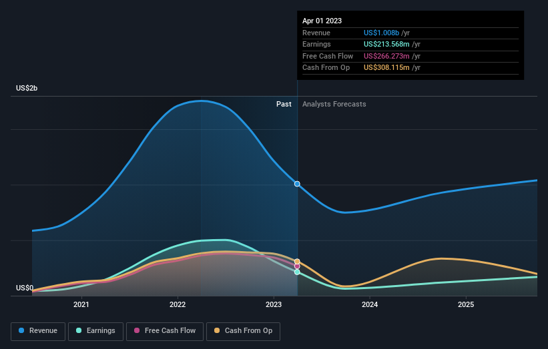Click the Earnings row label in tooltip
The width and height of the screenshot is (548, 349).
click(316, 44)
